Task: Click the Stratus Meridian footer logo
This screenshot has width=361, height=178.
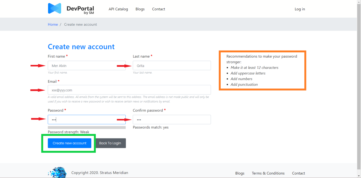Action: pyautogui.click(x=57, y=172)
